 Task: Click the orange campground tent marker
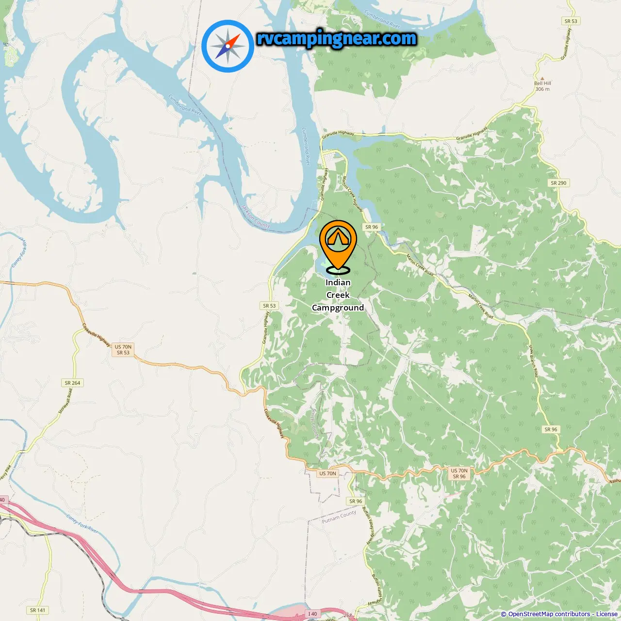[338, 247]
